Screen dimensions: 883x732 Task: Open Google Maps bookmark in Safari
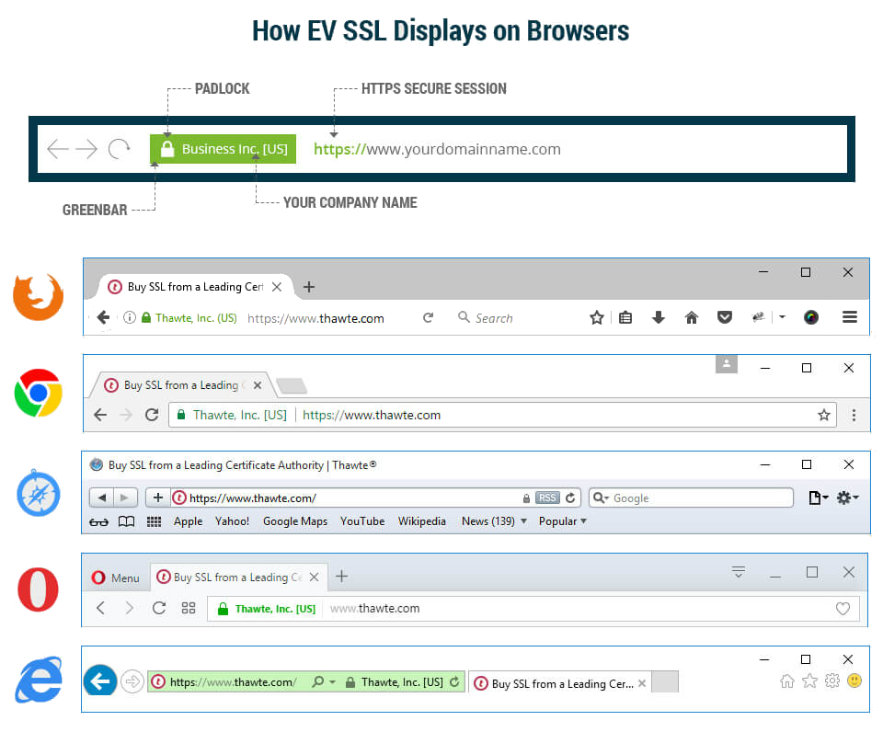coord(295,521)
